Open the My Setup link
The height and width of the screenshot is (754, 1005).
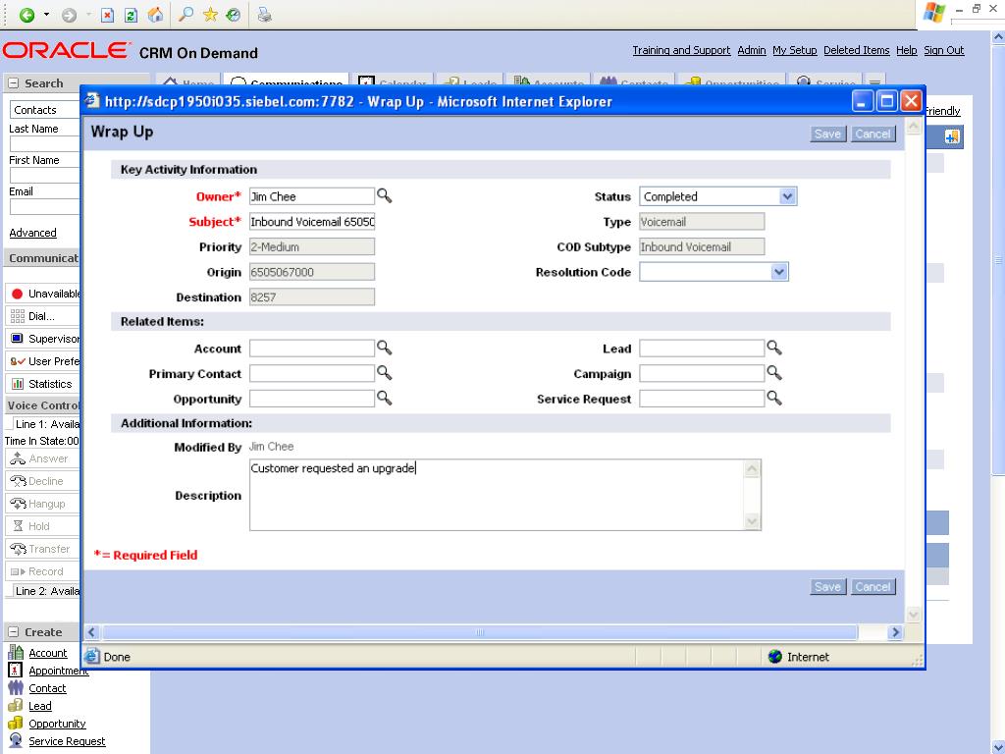(x=795, y=50)
